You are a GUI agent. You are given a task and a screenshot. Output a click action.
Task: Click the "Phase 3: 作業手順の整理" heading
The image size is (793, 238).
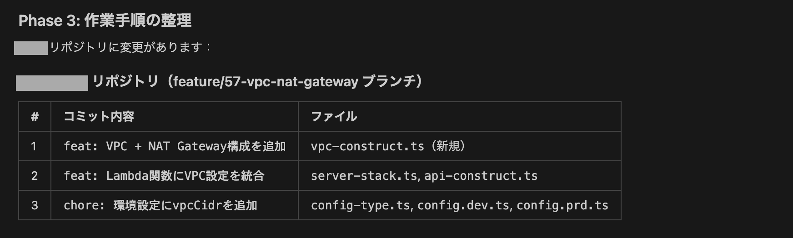(105, 20)
